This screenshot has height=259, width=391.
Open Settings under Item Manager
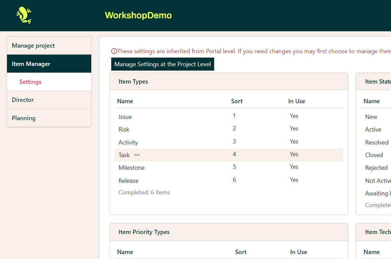[30, 82]
